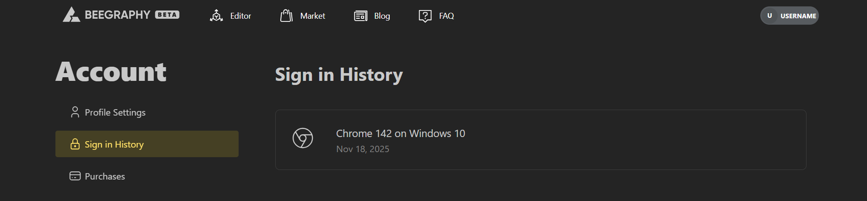Select the Sign in History sidebar label
The image size is (867, 201).
(114, 144)
